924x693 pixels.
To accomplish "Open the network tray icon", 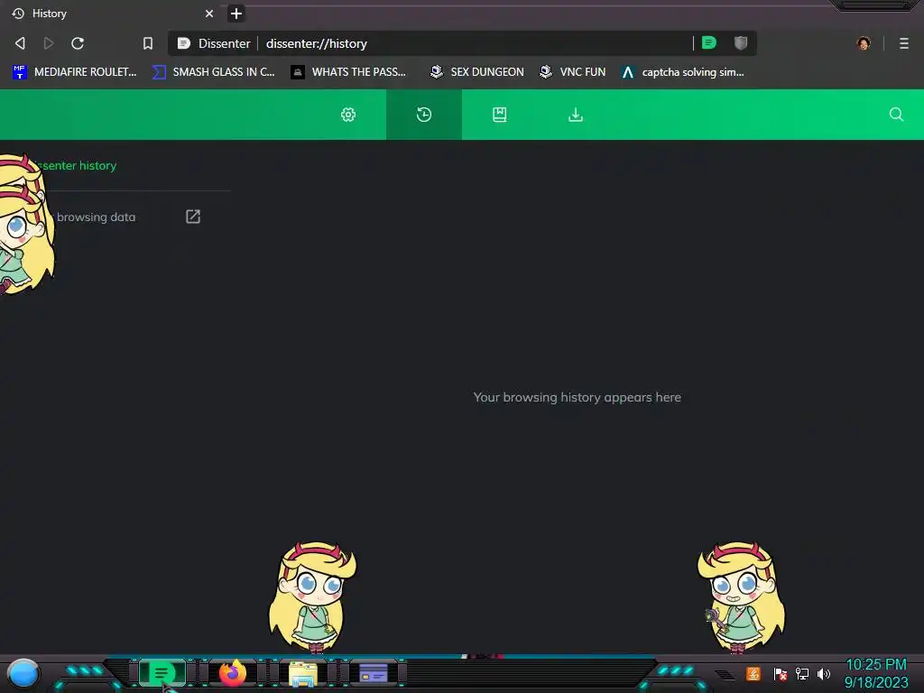I will [x=802, y=673].
